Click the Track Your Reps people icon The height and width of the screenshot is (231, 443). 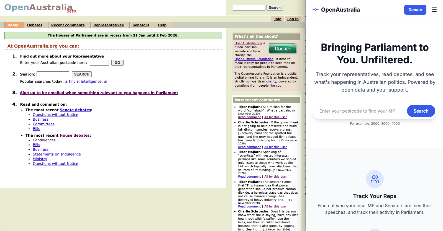(x=375, y=179)
